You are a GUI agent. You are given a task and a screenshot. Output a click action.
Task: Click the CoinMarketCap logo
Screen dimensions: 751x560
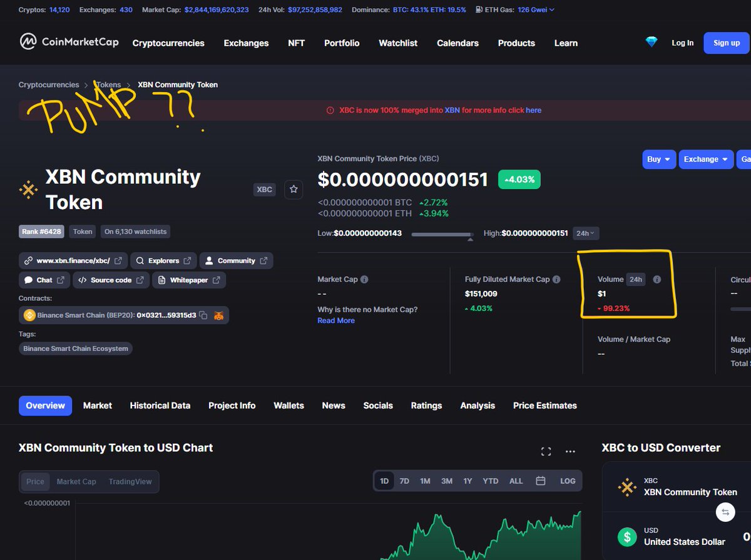69,42
